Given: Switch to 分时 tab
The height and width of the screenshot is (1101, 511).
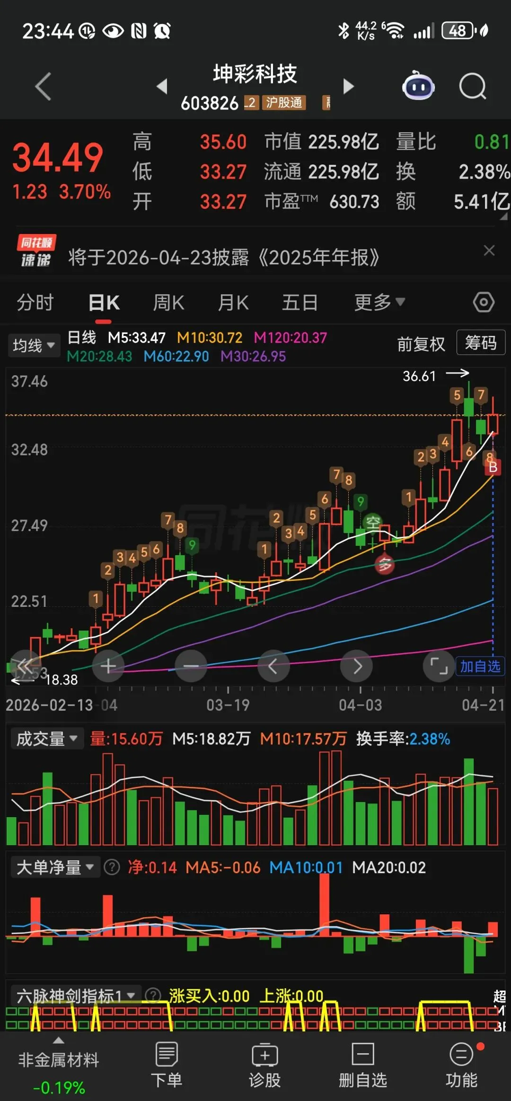Looking at the screenshot, I should point(35,302).
